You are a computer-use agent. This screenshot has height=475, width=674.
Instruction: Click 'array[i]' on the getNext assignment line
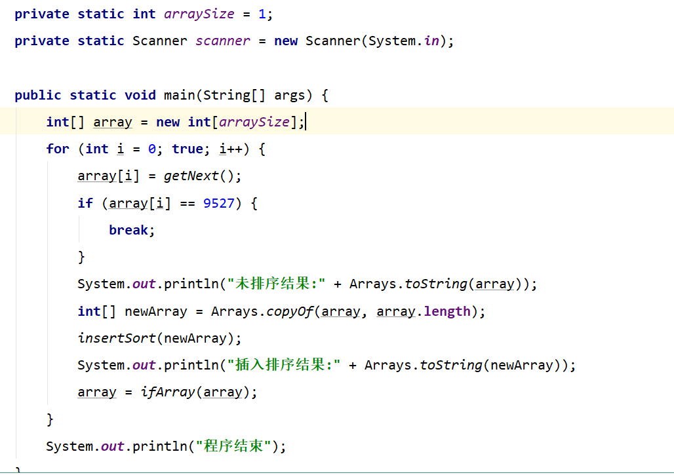108,176
